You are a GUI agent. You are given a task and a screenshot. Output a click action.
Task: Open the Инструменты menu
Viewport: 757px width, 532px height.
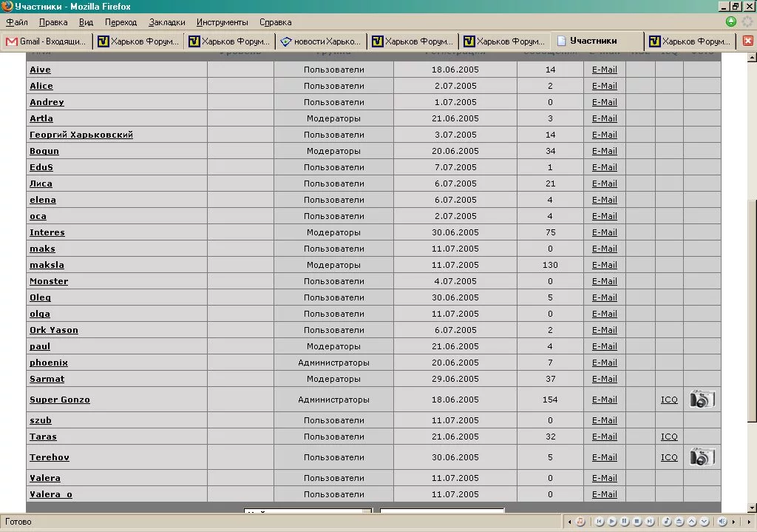(222, 22)
